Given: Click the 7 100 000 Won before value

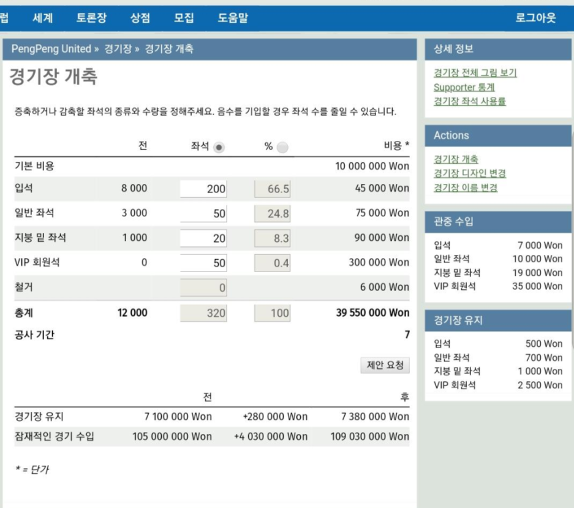Looking at the screenshot, I should click(x=178, y=417).
